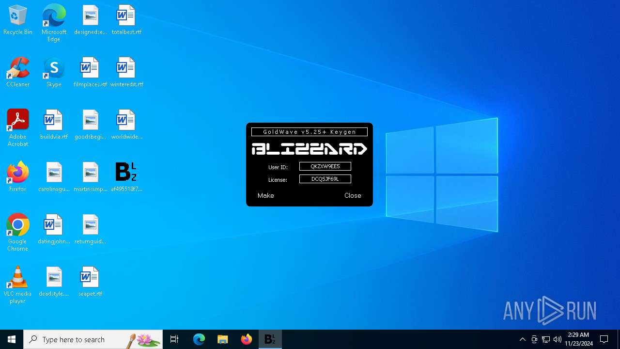This screenshot has height=349, width=620.
Task: Click the BLZ keygen taskbar button
Action: (x=270, y=339)
